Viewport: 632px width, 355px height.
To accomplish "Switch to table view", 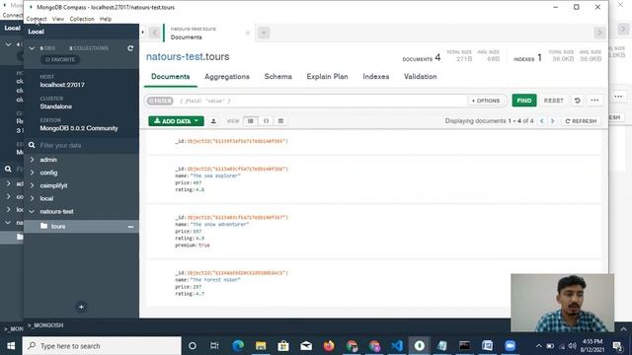I will (280, 121).
